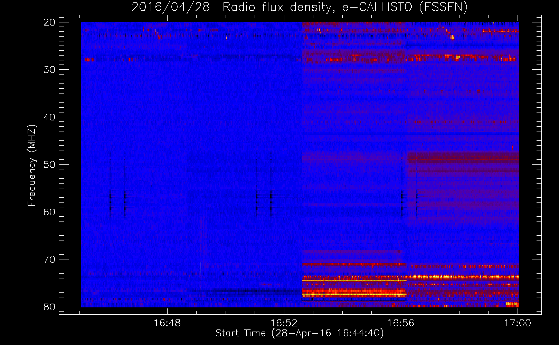Click the "Start Time (28-Apr-16 16:44:40)" axis label
Image resolution: width=559 pixels, height=345 pixels.
(300, 333)
